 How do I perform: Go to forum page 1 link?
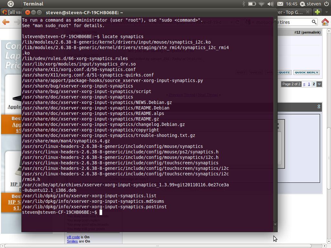tap(309, 84)
